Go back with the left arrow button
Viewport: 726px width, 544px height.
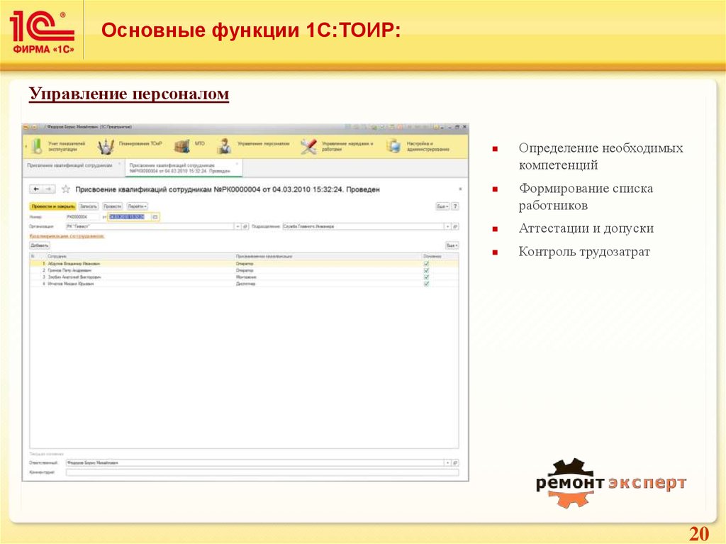coord(36,189)
